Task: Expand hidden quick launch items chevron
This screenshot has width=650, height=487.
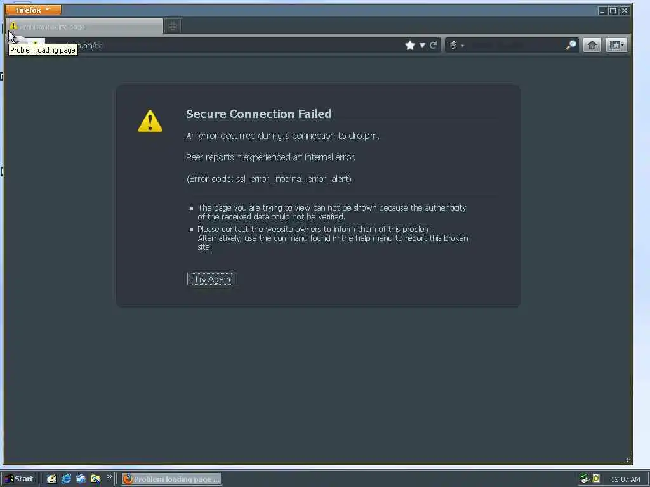Action: 109,477
